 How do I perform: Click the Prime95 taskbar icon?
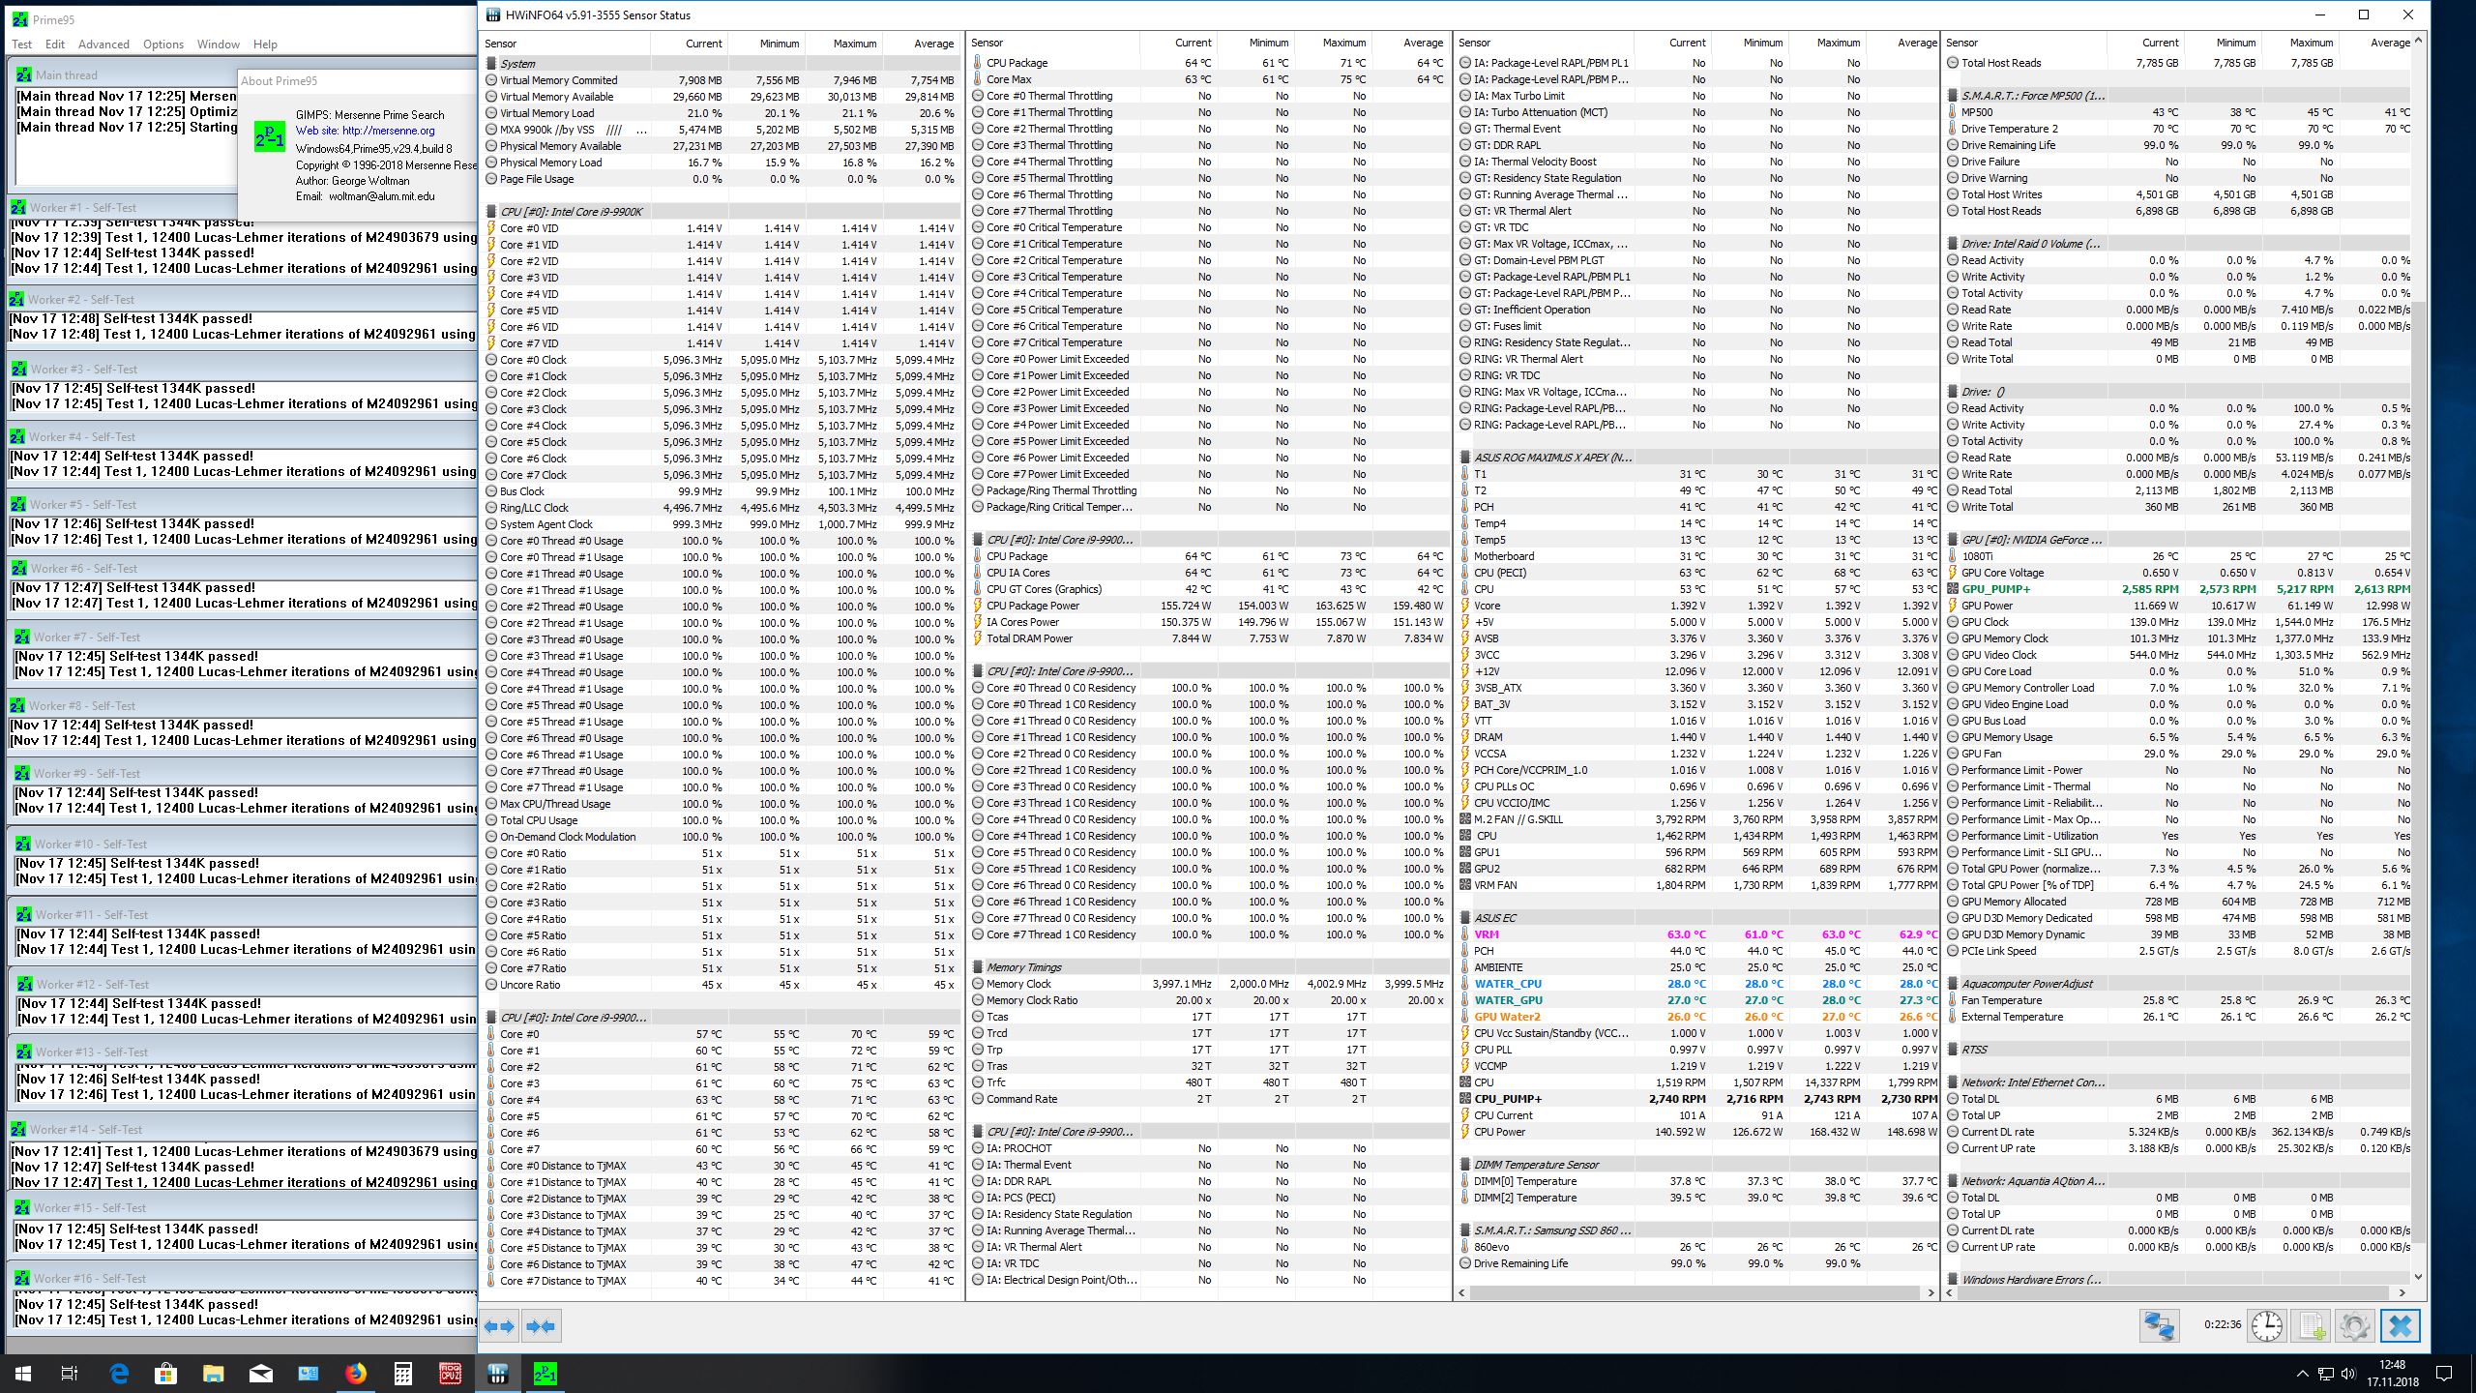point(545,1373)
